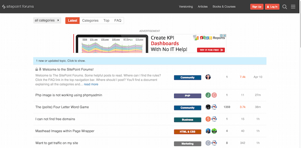The height and width of the screenshot is (148, 301).
Task: Open The (polite) Four Letter Word Game topic
Action: tap(62, 107)
